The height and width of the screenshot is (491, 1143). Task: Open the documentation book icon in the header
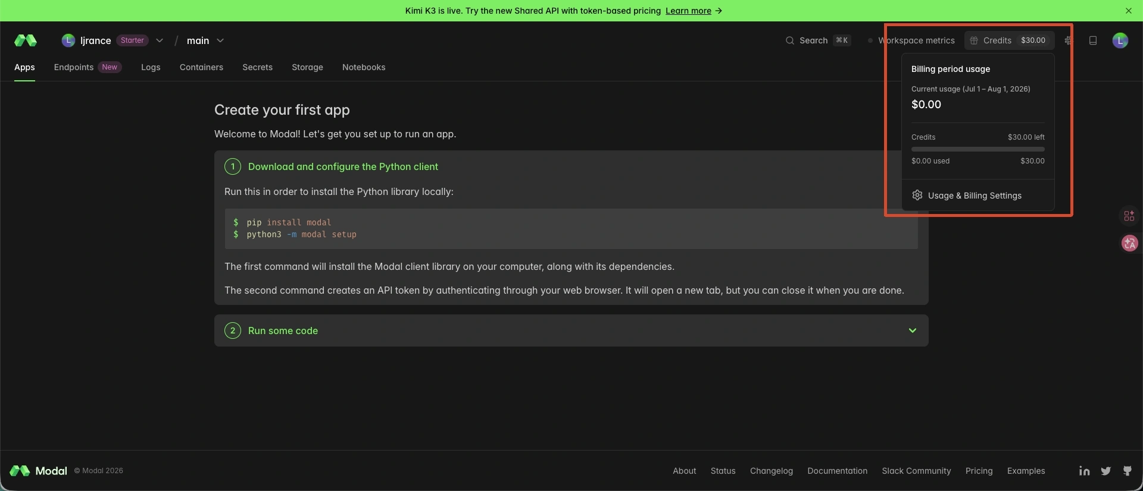pos(1093,40)
